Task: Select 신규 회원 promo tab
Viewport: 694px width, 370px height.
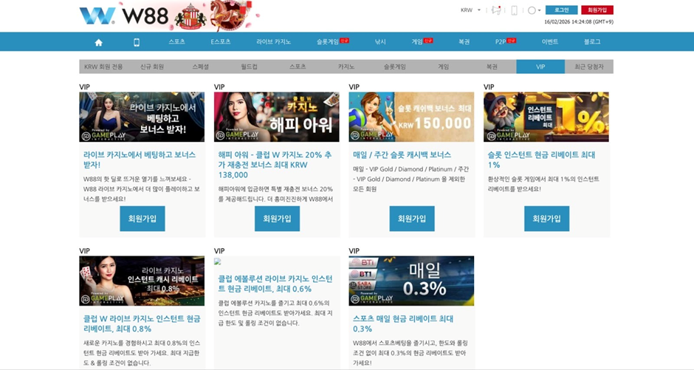Action: [152, 66]
